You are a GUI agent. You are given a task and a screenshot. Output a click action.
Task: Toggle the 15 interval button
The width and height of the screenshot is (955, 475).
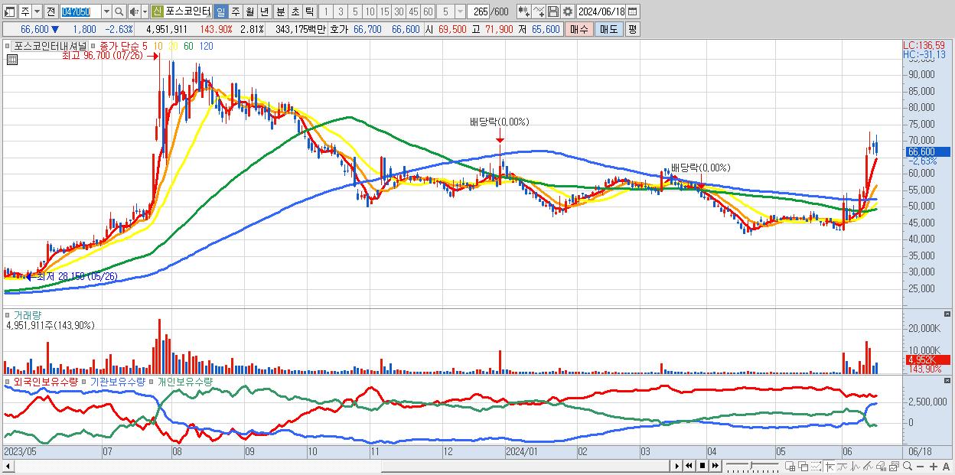[x=384, y=11]
